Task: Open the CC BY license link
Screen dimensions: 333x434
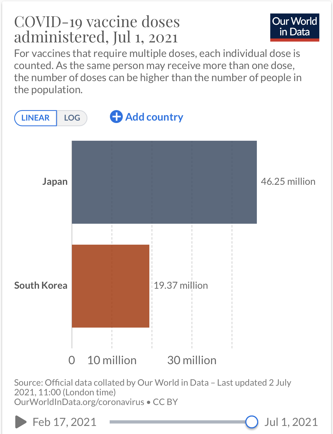Action: (165, 402)
